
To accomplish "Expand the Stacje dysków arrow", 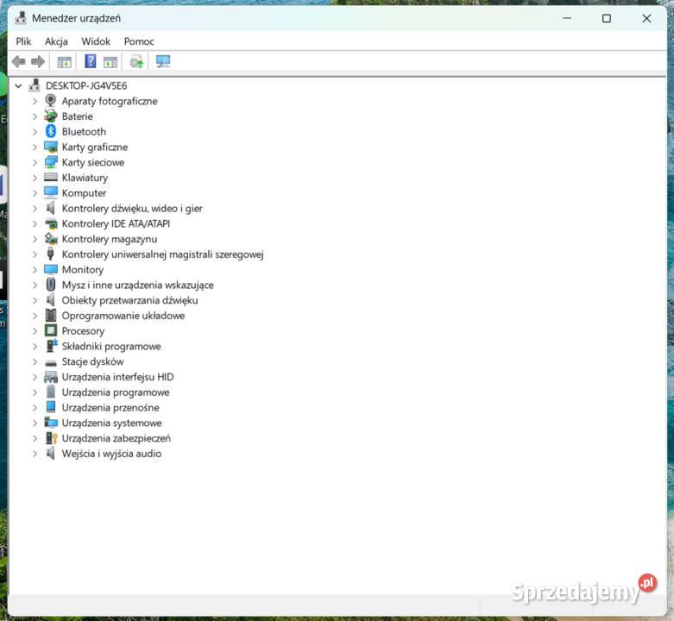I will click(35, 361).
